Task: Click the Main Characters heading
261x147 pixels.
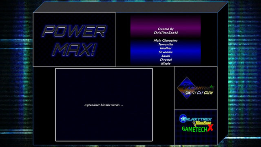Action: 166,40
